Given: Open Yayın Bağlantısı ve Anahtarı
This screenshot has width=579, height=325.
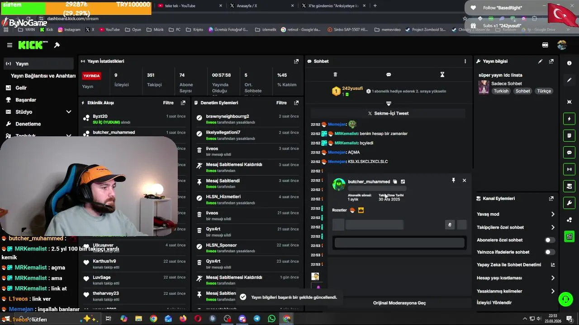Looking at the screenshot, I should 43,76.
